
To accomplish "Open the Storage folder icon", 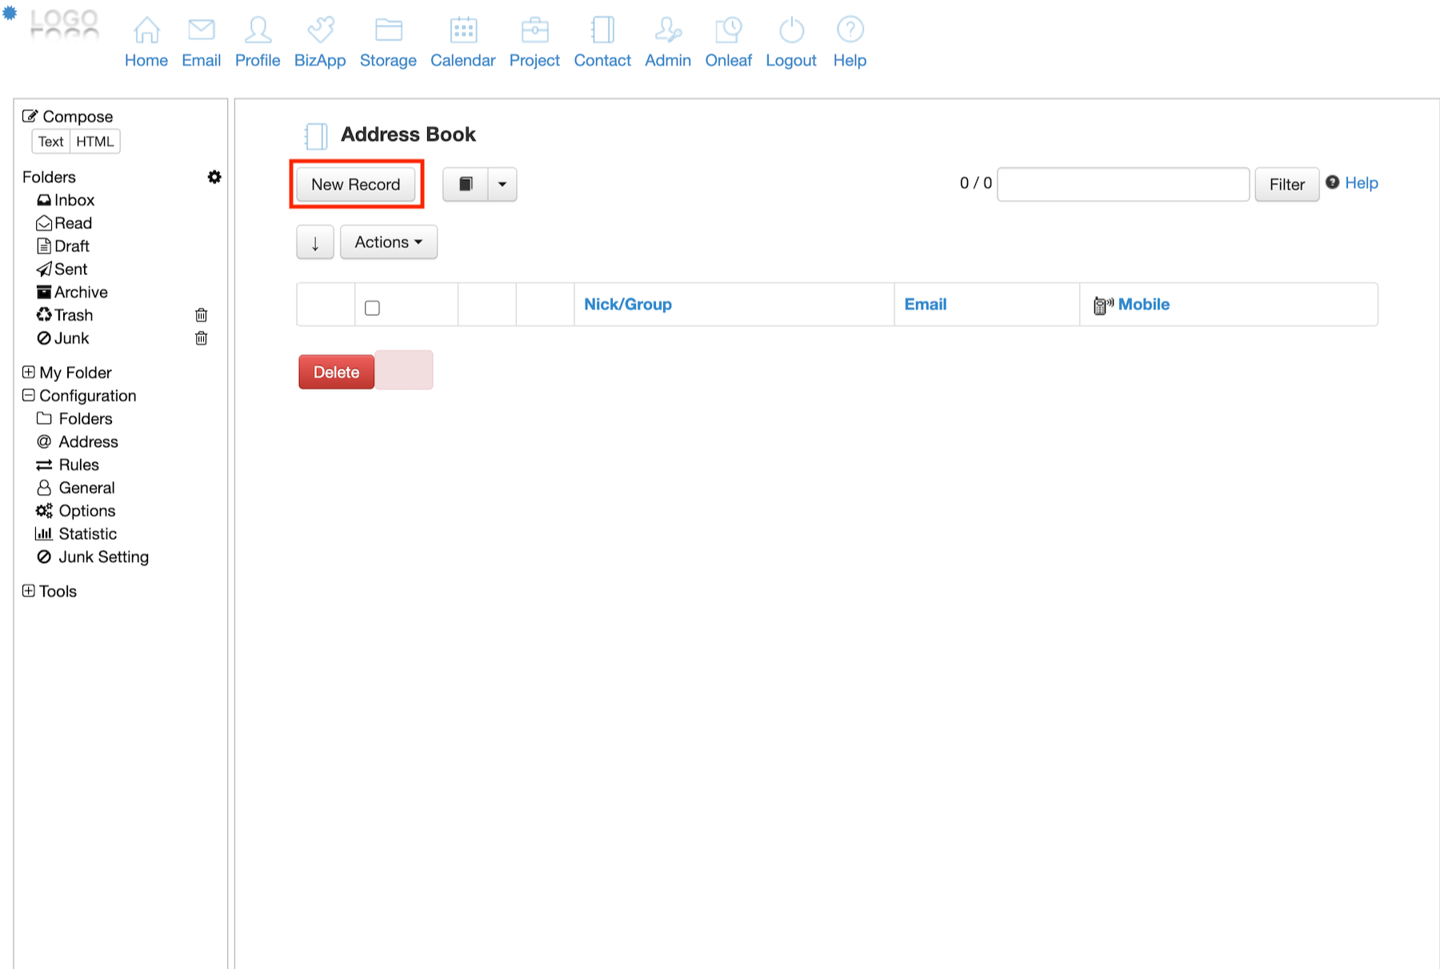I will pyautogui.click(x=388, y=30).
